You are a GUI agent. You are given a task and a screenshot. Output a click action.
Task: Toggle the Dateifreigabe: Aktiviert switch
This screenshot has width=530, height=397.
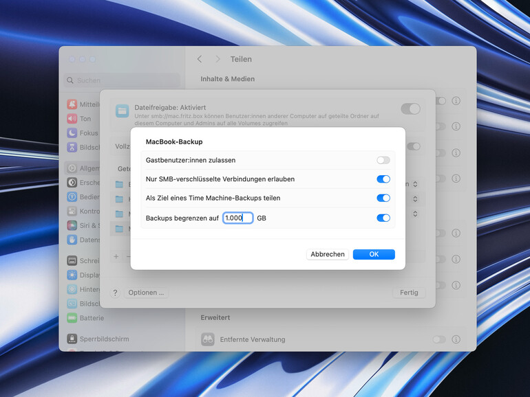[411, 109]
